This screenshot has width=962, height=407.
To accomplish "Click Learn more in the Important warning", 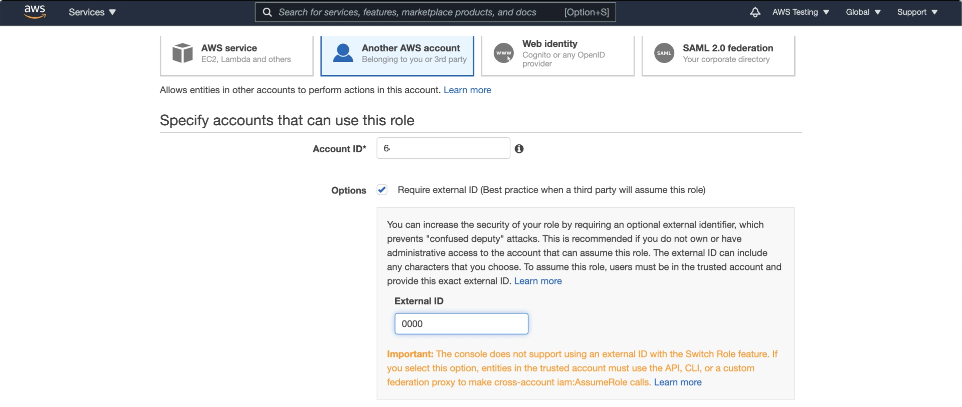I will [678, 382].
